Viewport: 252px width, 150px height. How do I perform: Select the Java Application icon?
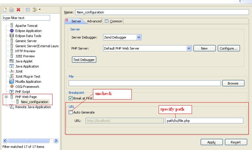12,66
